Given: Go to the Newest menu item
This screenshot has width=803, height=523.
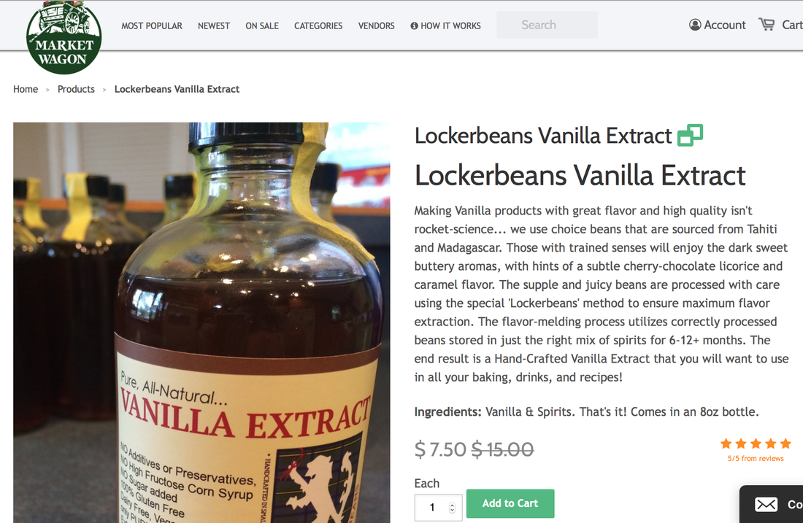Looking at the screenshot, I should click(x=214, y=26).
